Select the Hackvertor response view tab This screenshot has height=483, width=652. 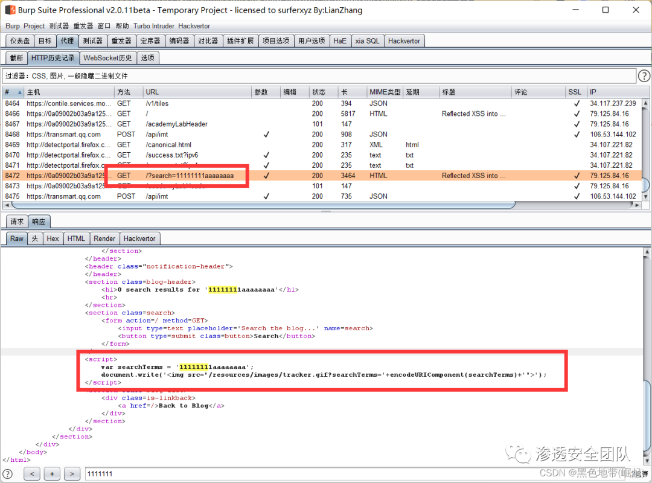coord(139,239)
